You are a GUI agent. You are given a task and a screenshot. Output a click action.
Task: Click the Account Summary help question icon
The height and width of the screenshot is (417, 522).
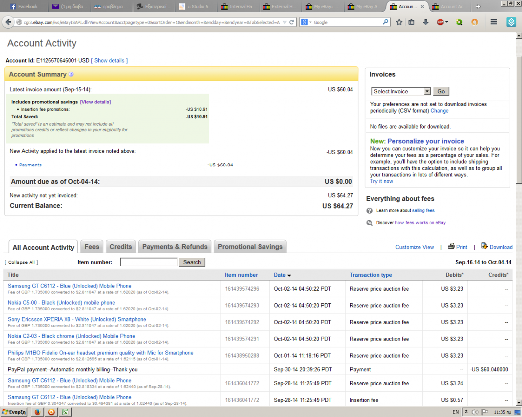point(71,74)
